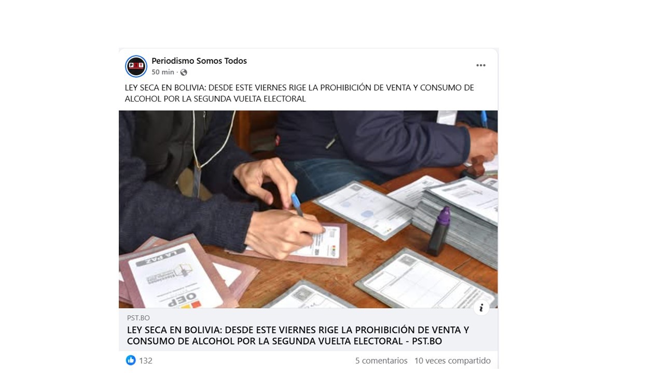
Task: Show the 5 comentarios list
Action: click(x=381, y=361)
